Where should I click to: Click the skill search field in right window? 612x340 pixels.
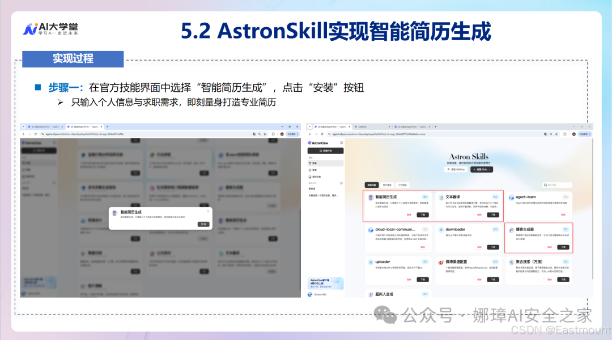tap(558, 185)
